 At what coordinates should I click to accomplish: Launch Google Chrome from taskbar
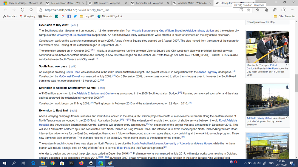point(52,163)
